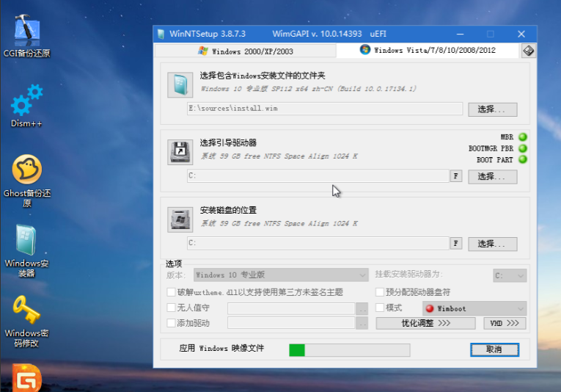Screen dimensions: 561x392
Task: Click the BOOT PART green status light
Action: 523,159
